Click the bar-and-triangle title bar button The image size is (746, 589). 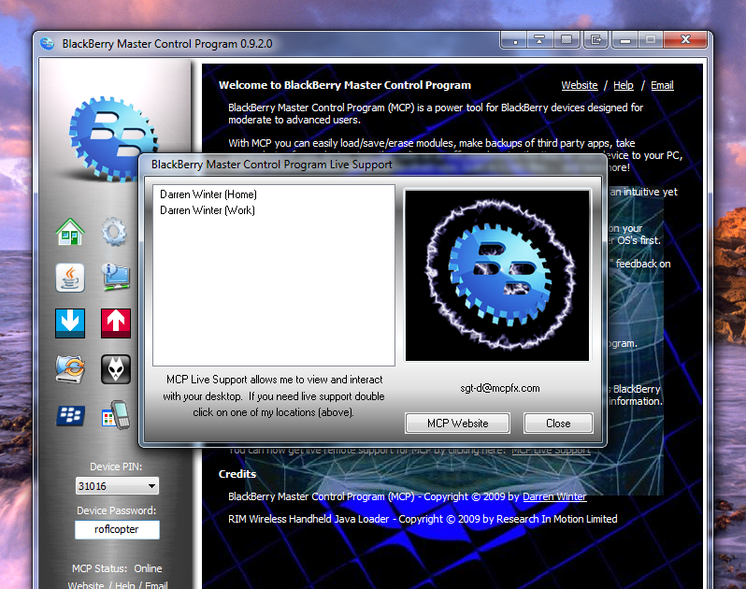click(x=539, y=40)
